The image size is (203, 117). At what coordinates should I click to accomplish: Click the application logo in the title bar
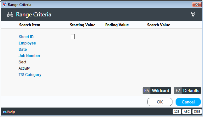4,4
